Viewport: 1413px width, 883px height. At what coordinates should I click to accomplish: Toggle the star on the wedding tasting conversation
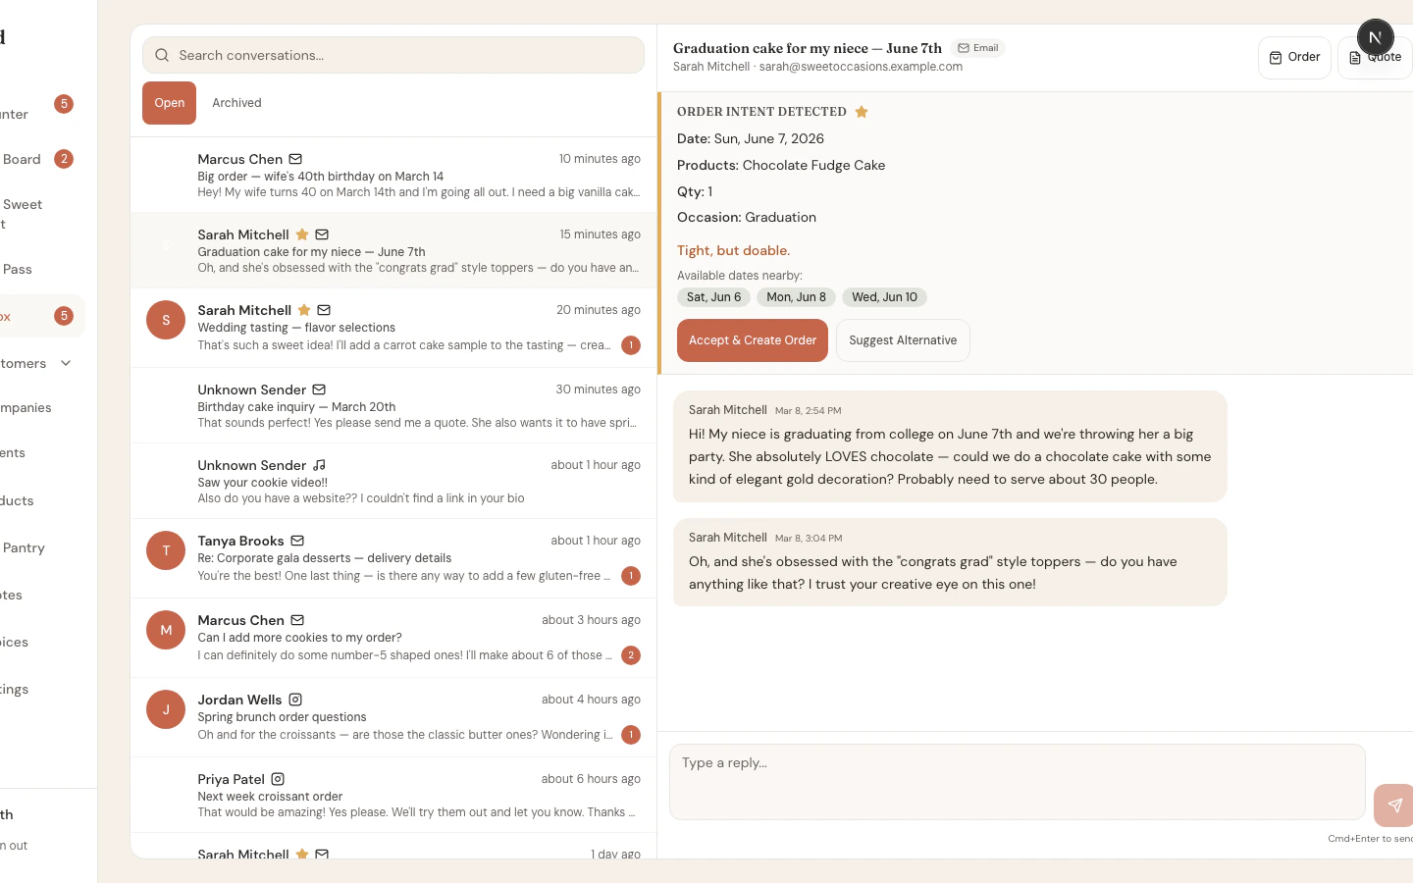(x=304, y=310)
